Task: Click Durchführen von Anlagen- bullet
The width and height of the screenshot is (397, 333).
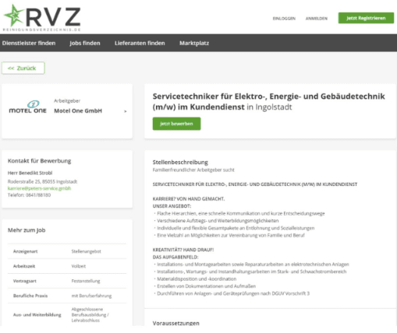Action: pos(233,293)
